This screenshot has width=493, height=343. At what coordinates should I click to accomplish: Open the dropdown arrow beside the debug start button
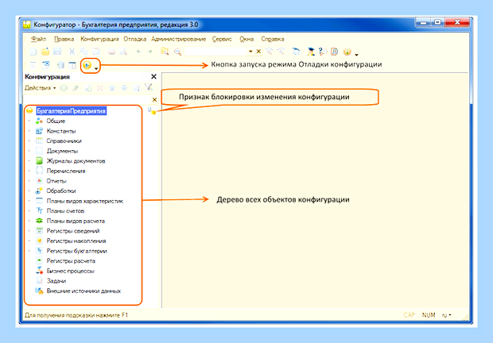point(96,68)
